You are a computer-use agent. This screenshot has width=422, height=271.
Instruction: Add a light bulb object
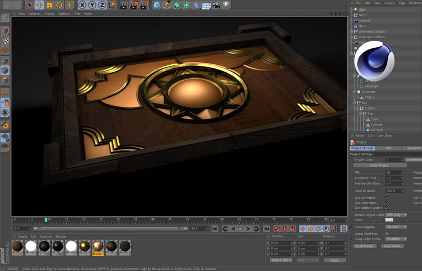coord(226,5)
